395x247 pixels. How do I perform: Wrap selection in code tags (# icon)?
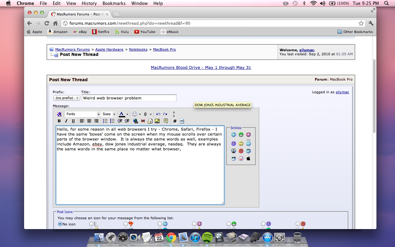(x=175, y=121)
